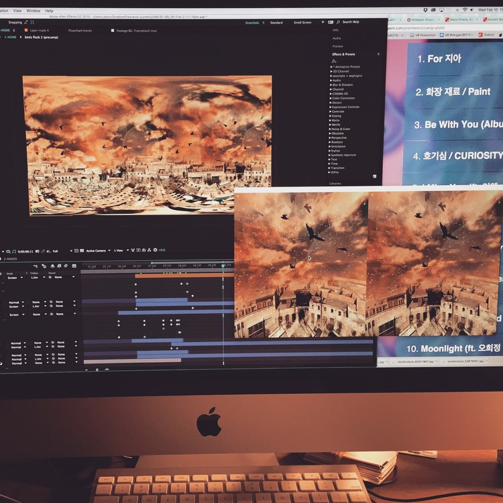The width and height of the screenshot is (503, 503).
Task: Click the current time indicator in timeline
Action: [x=223, y=266]
